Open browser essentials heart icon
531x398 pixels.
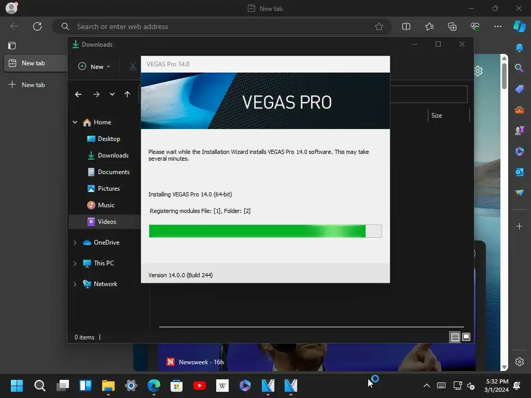475,26
